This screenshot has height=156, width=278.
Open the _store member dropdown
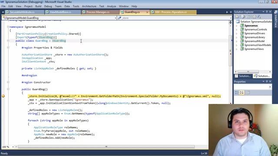coord(231,18)
